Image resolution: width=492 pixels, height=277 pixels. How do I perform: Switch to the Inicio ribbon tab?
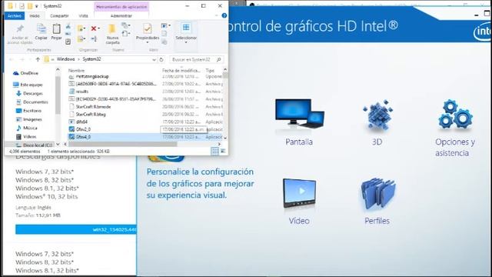[35, 15]
